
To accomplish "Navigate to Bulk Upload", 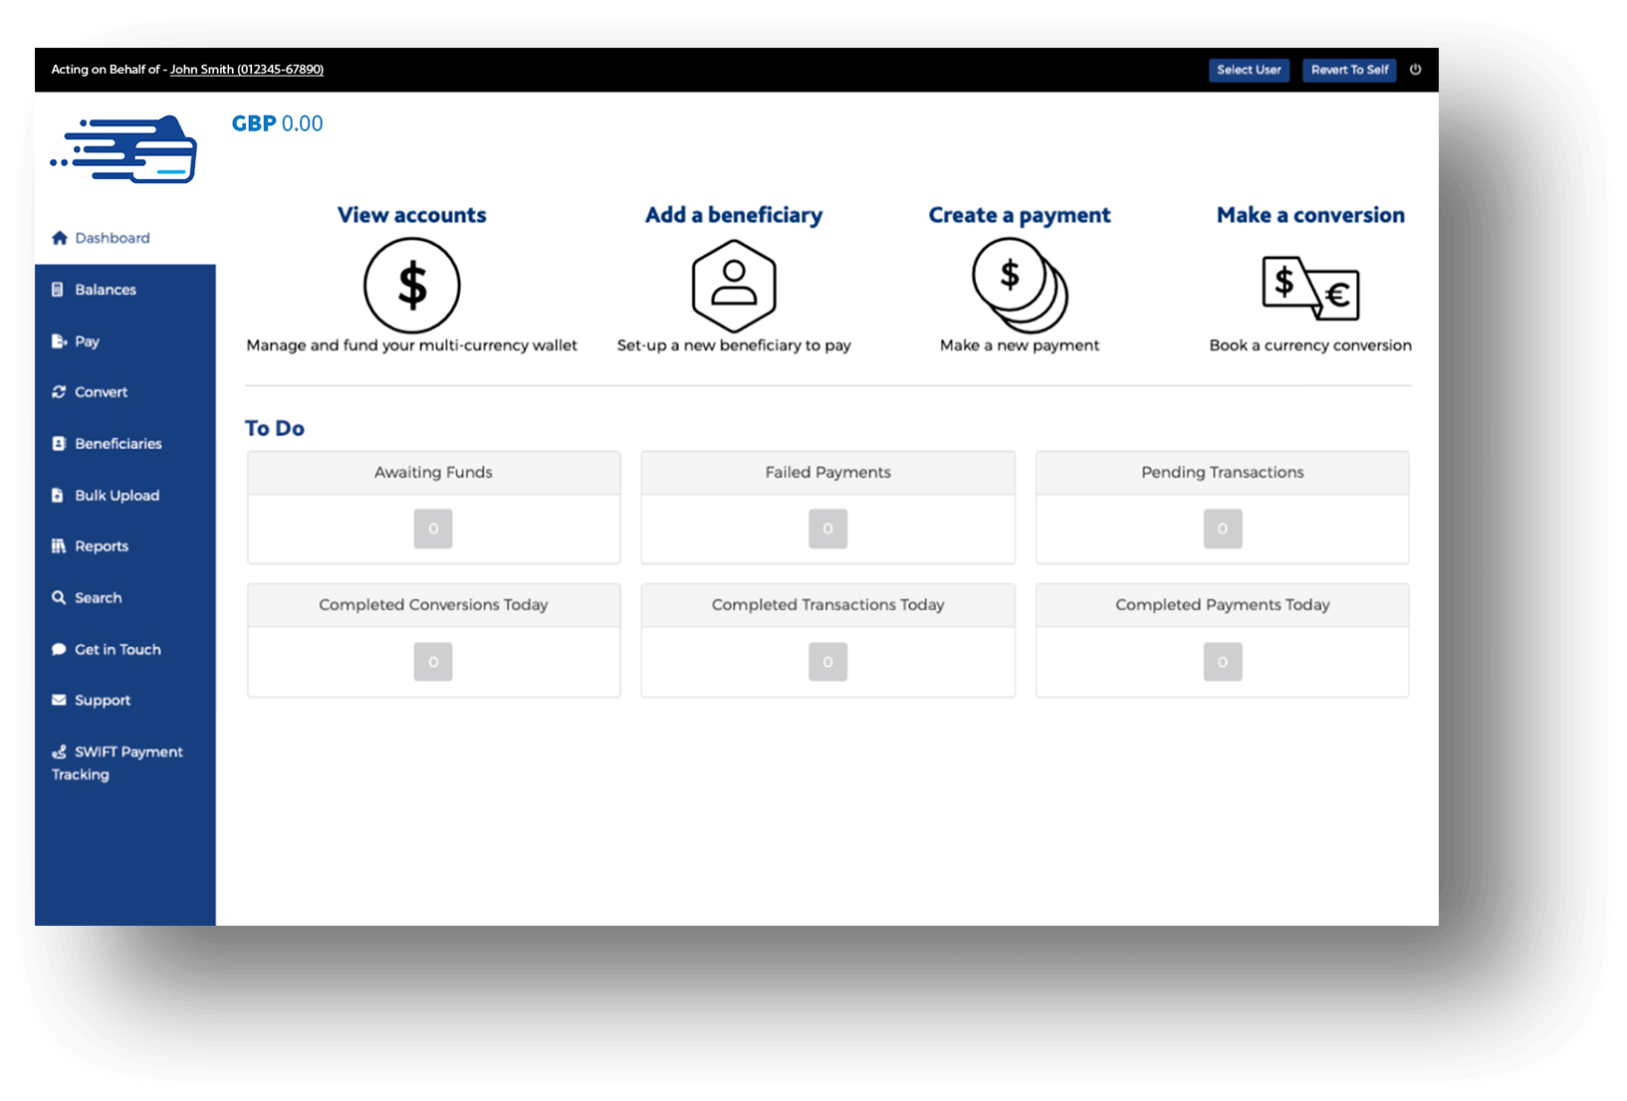I will [x=116, y=496].
